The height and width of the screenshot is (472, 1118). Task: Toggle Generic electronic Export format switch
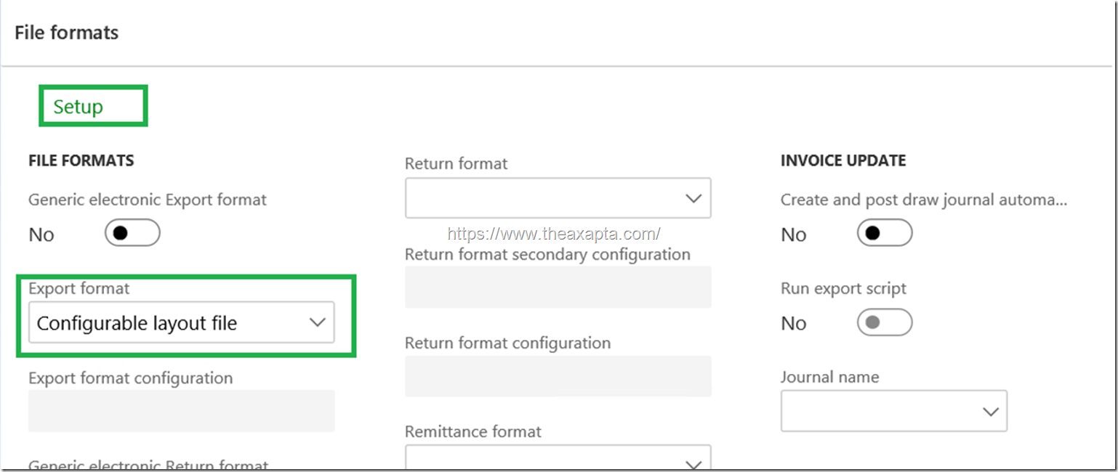click(x=132, y=234)
